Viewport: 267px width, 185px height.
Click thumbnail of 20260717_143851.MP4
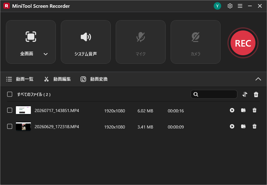[23, 110]
